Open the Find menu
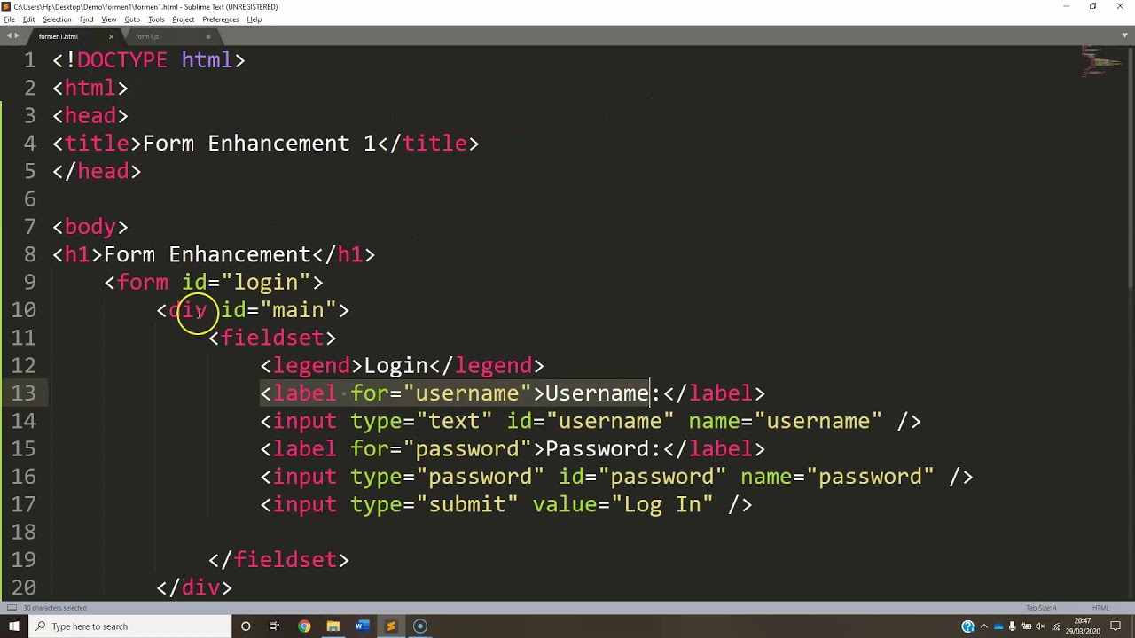This screenshot has height=638, width=1135. point(86,19)
